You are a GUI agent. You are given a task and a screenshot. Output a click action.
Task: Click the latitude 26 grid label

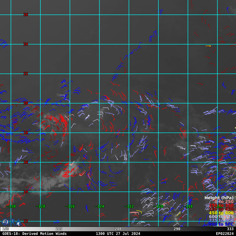coord(26,15)
